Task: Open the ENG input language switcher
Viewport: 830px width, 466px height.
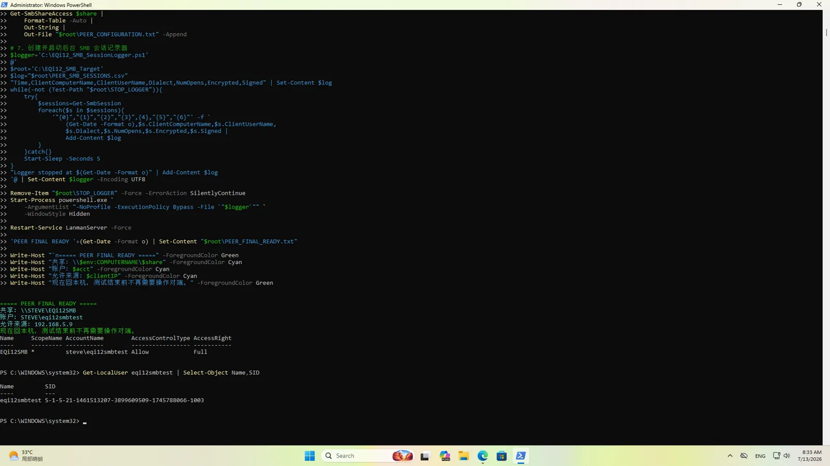Action: (x=760, y=456)
